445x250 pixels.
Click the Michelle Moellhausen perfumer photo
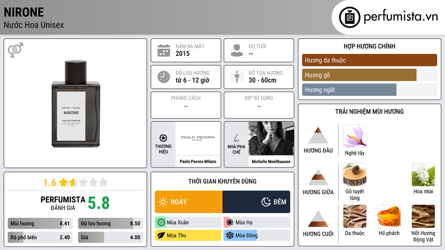click(x=271, y=138)
